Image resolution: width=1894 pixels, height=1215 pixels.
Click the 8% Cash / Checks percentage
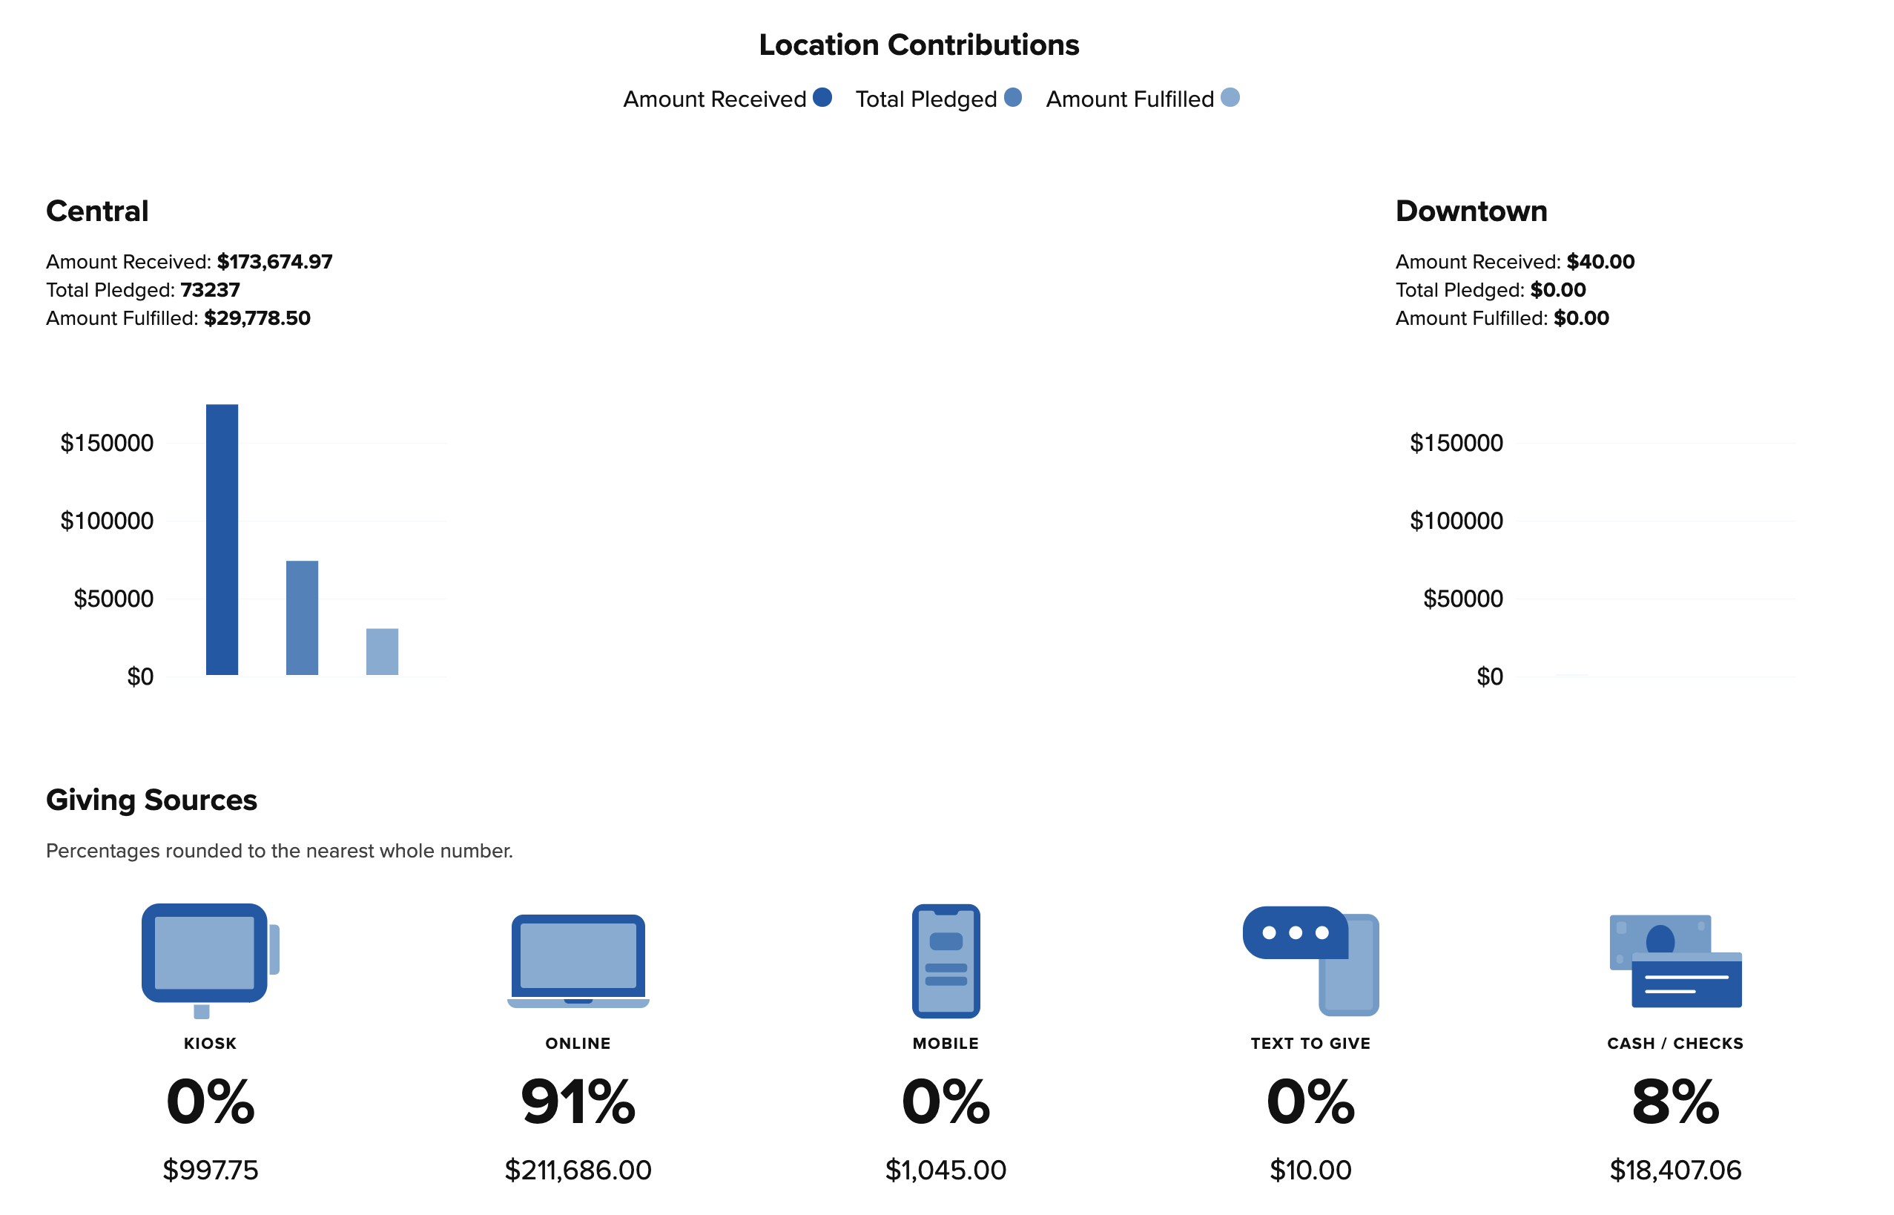click(1674, 1102)
